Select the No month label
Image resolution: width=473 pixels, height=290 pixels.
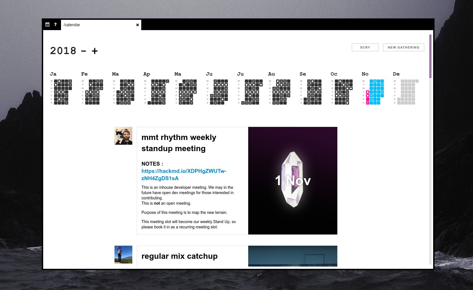click(x=365, y=74)
